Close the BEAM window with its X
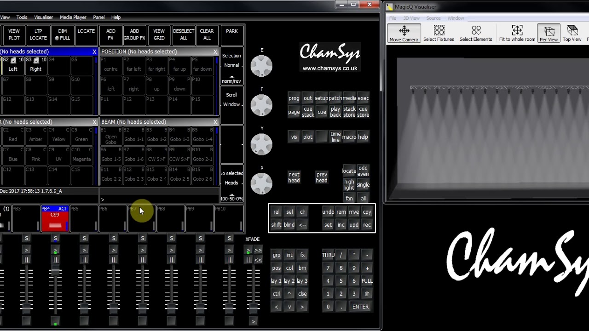589x331 pixels. [x=215, y=122]
